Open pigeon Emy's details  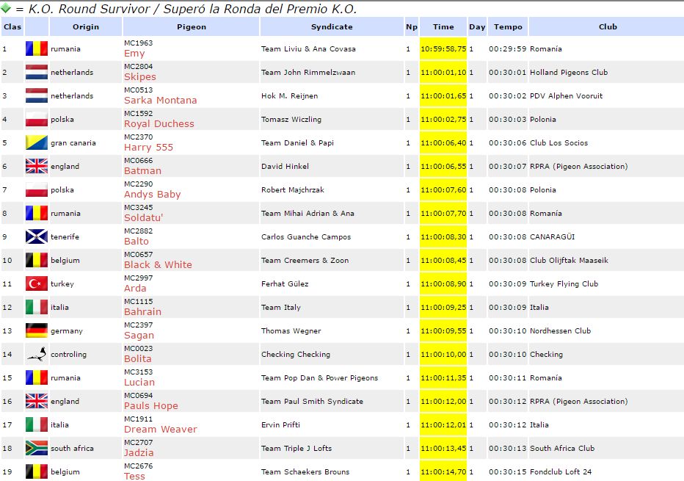tap(134, 54)
